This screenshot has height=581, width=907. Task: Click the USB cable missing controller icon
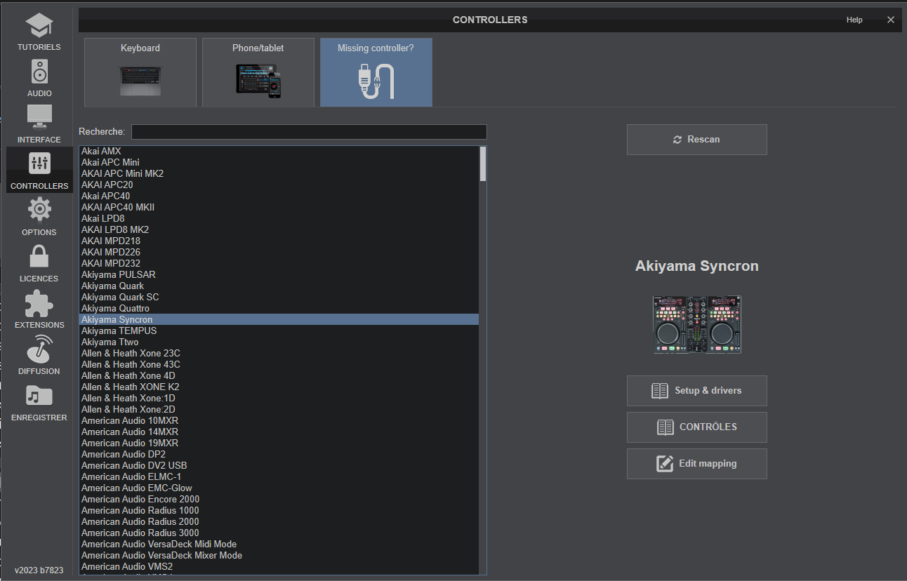[376, 81]
